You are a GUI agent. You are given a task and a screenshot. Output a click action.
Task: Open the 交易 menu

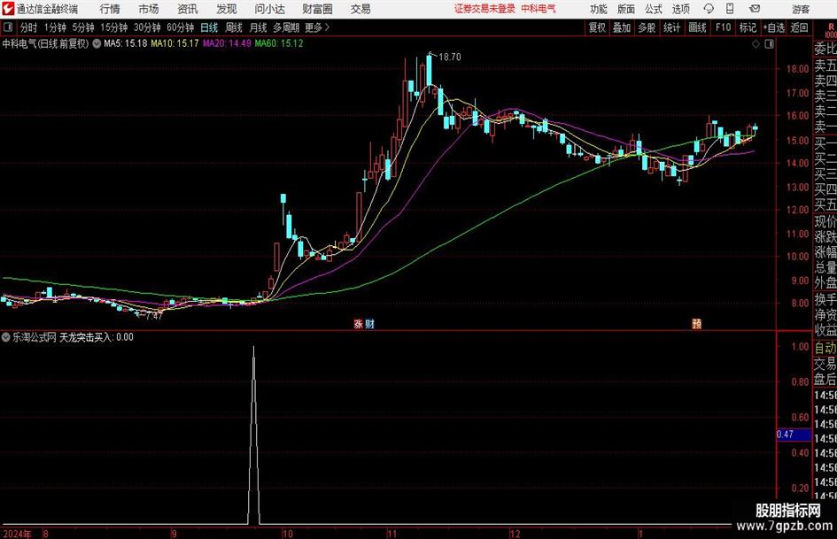click(360, 9)
